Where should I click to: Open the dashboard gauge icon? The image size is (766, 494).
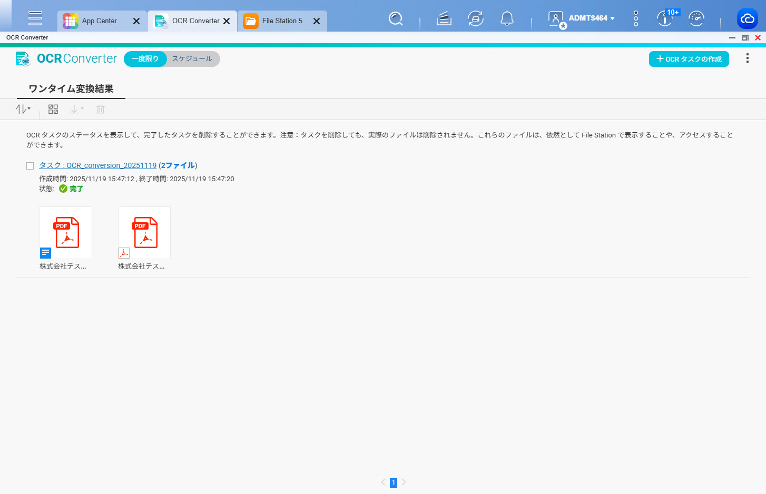click(x=696, y=19)
